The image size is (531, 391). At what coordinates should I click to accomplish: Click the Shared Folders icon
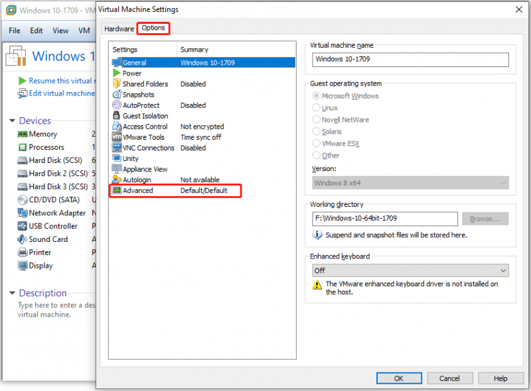pos(117,84)
